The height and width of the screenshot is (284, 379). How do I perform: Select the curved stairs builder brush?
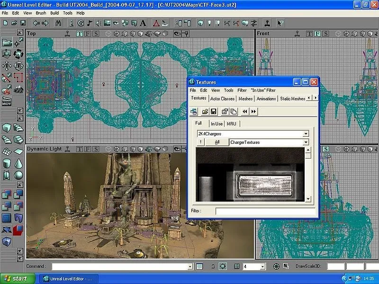pos(6,139)
